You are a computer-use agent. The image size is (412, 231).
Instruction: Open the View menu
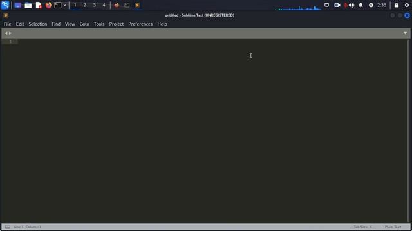pyautogui.click(x=70, y=24)
